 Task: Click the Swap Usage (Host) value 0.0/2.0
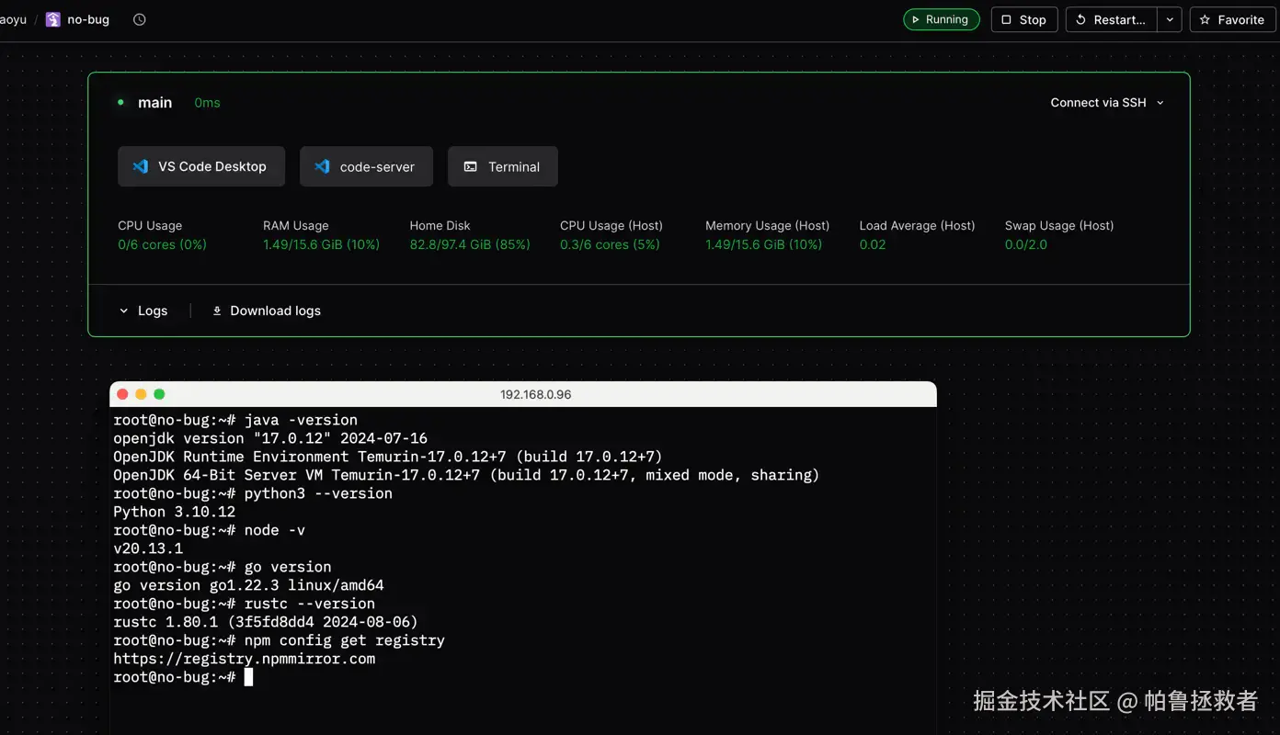click(x=1026, y=244)
